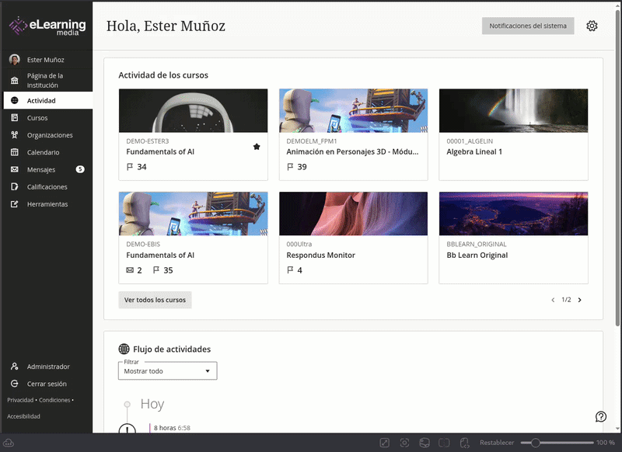Image resolution: width=622 pixels, height=452 pixels.
Task: Open the Mostrar todo filter dropdown
Action: click(x=167, y=370)
